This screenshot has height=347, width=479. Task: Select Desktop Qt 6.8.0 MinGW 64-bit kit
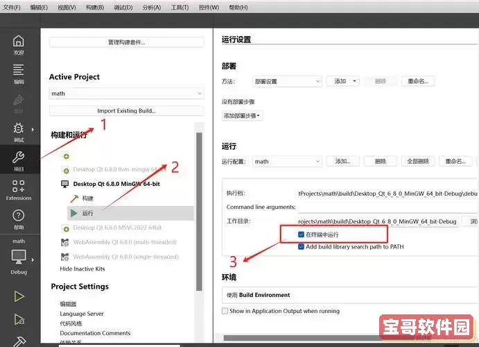tap(116, 184)
